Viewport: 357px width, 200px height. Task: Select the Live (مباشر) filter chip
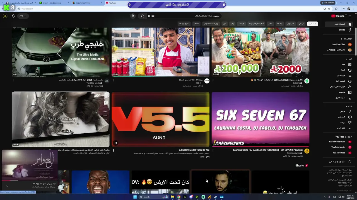(270, 24)
